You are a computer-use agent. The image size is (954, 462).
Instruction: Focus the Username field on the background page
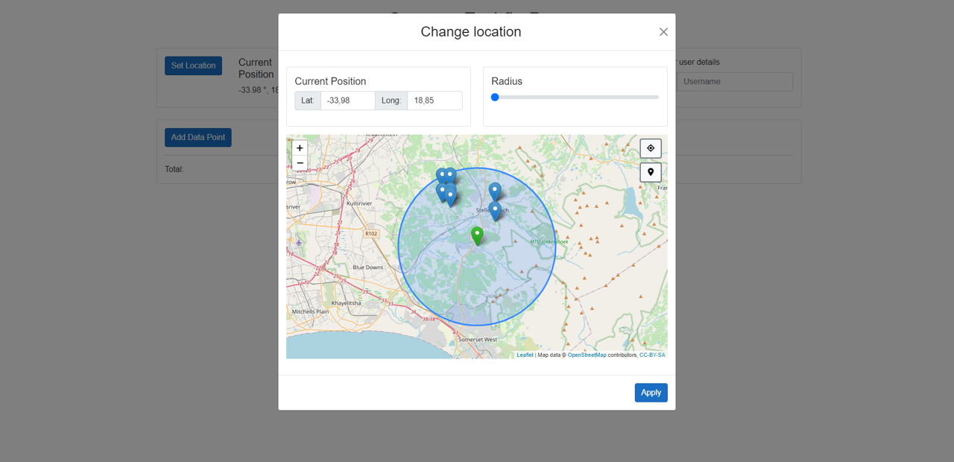[734, 82]
